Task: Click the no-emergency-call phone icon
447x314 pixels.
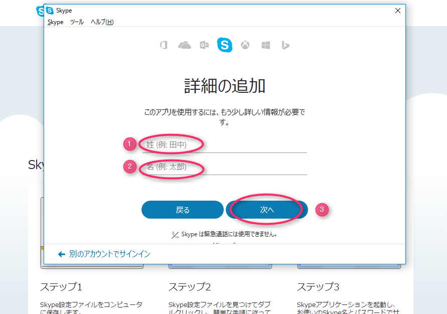Action: (x=175, y=235)
